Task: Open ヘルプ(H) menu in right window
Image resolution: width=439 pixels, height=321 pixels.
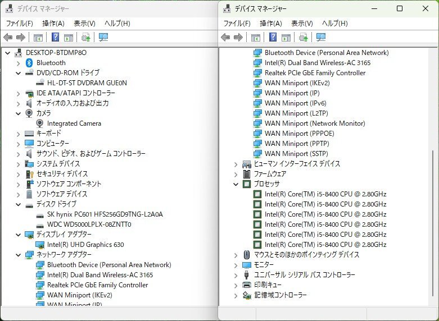Action: click(x=335, y=23)
